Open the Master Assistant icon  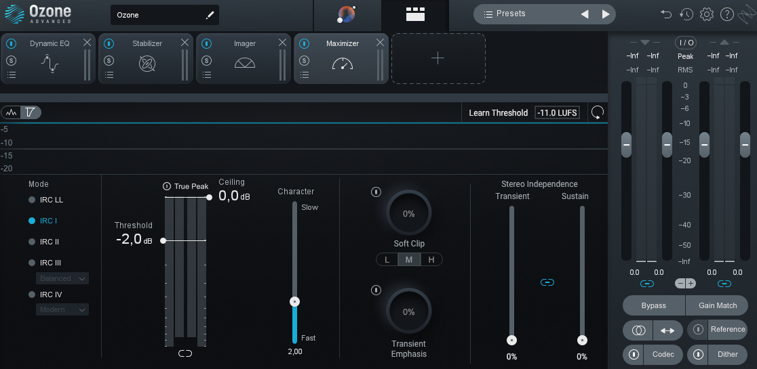tap(347, 14)
